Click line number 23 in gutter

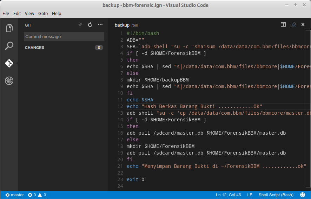[x=120, y=179]
